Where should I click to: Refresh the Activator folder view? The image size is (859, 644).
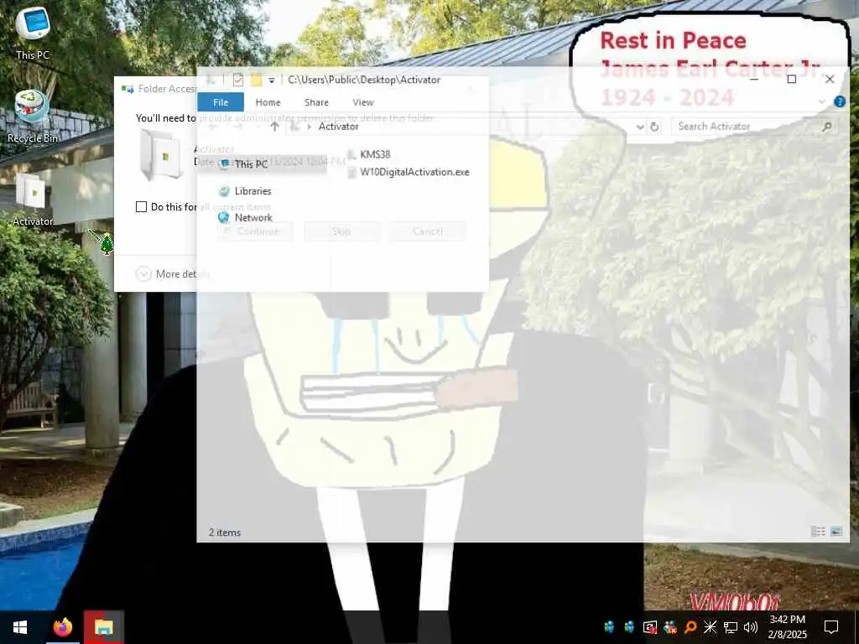tap(654, 127)
